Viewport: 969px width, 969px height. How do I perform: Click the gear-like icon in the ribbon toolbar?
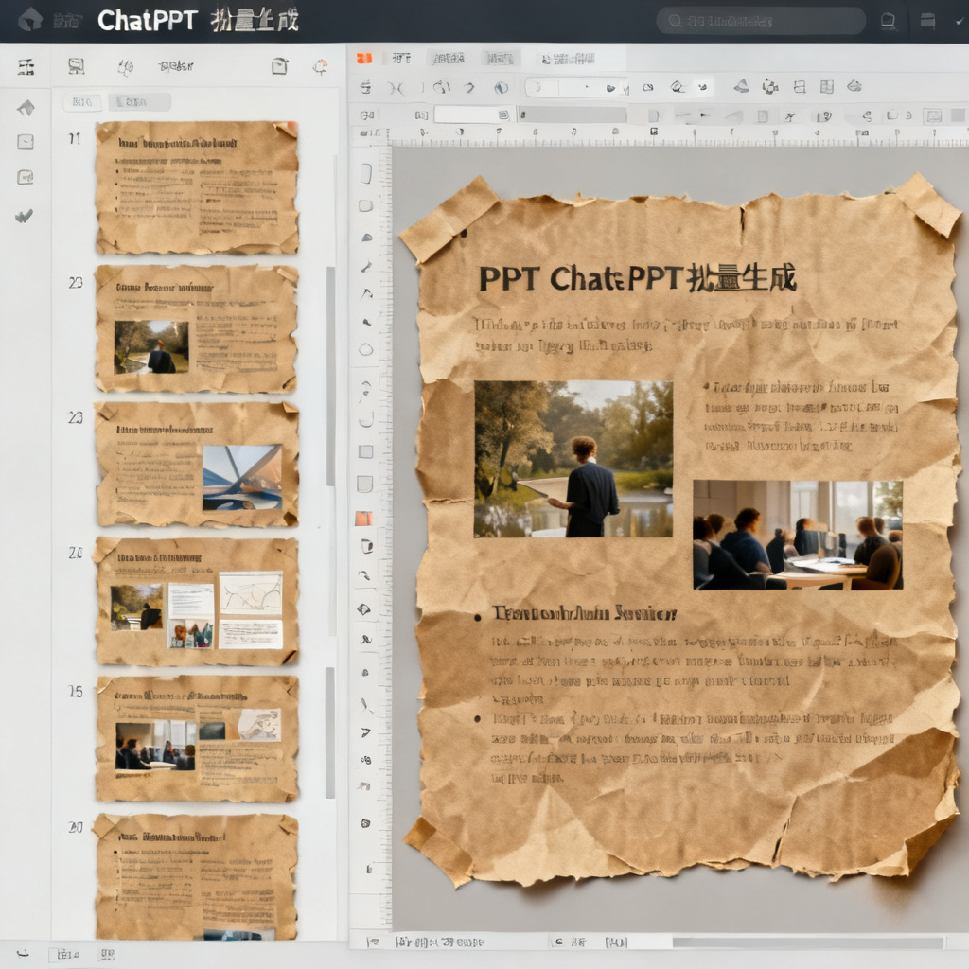pos(770,87)
